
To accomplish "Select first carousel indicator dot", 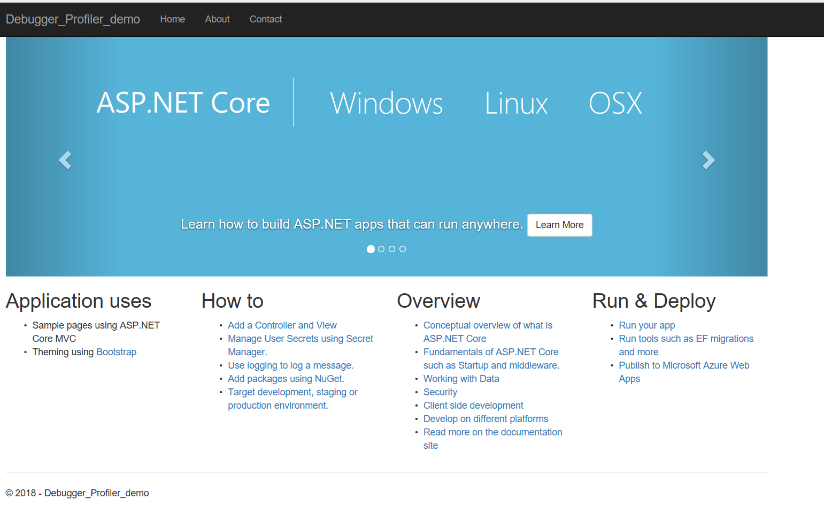I will (371, 249).
